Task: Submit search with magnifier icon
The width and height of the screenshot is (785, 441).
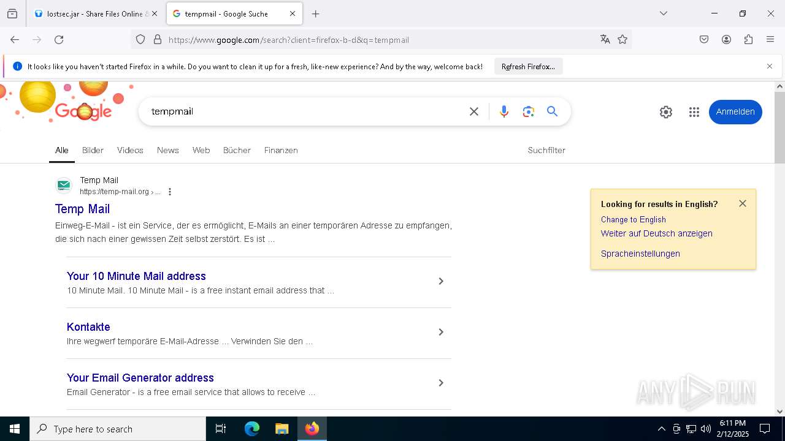Action: tap(553, 111)
